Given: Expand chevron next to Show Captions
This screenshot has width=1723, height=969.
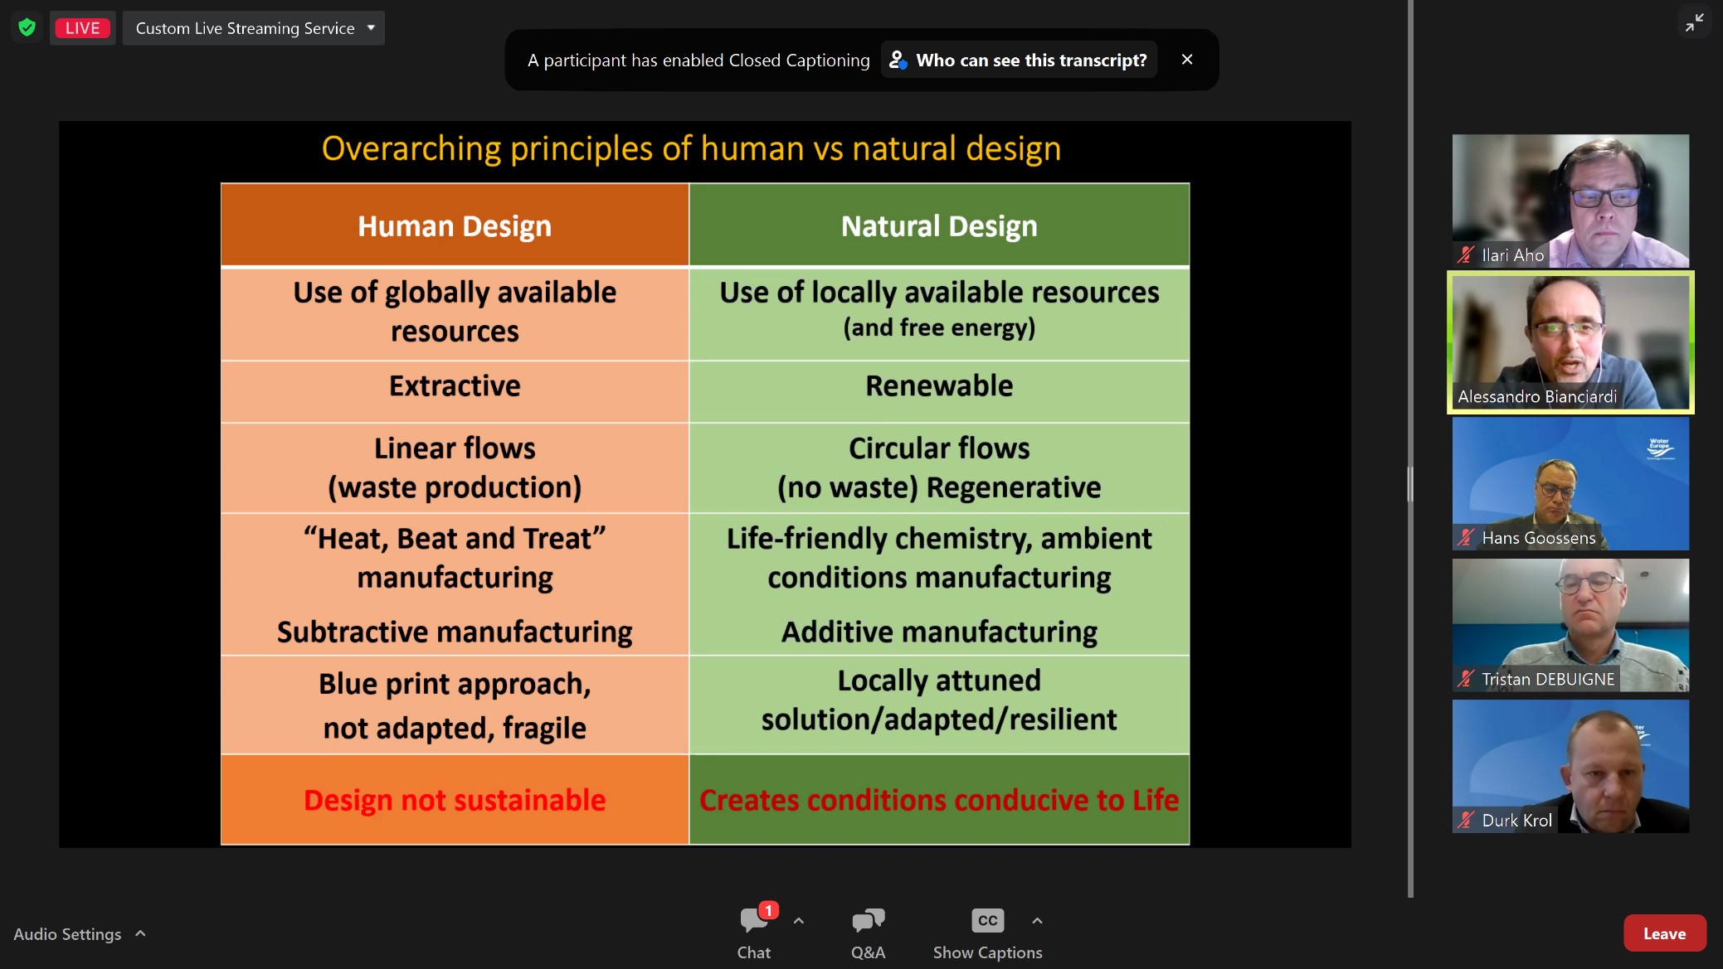Looking at the screenshot, I should pyautogui.click(x=1037, y=920).
